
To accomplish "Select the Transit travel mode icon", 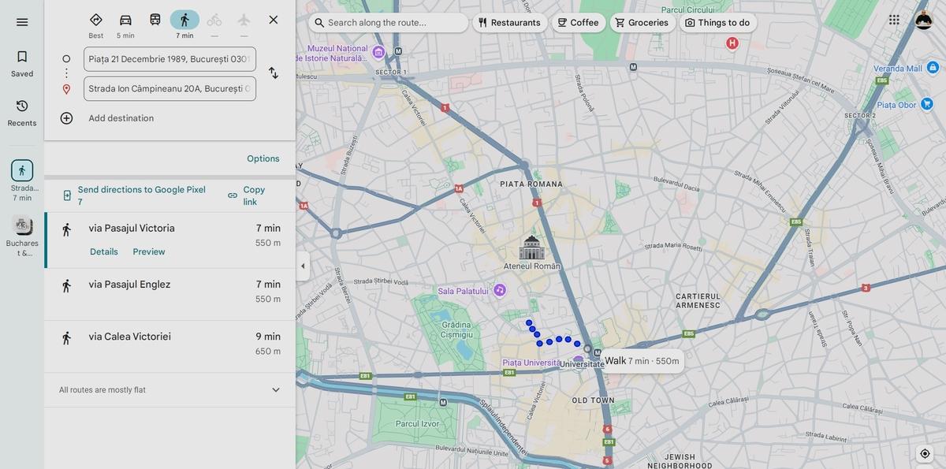I will point(155,20).
